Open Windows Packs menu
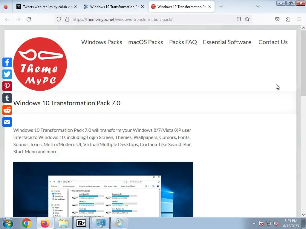This screenshot has width=306, height=229. 102,42
